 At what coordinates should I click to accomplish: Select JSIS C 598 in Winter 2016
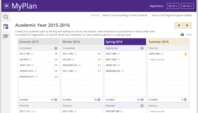[x=82, y=54]
